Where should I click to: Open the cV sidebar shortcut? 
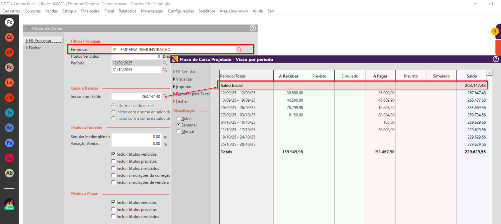9,98
